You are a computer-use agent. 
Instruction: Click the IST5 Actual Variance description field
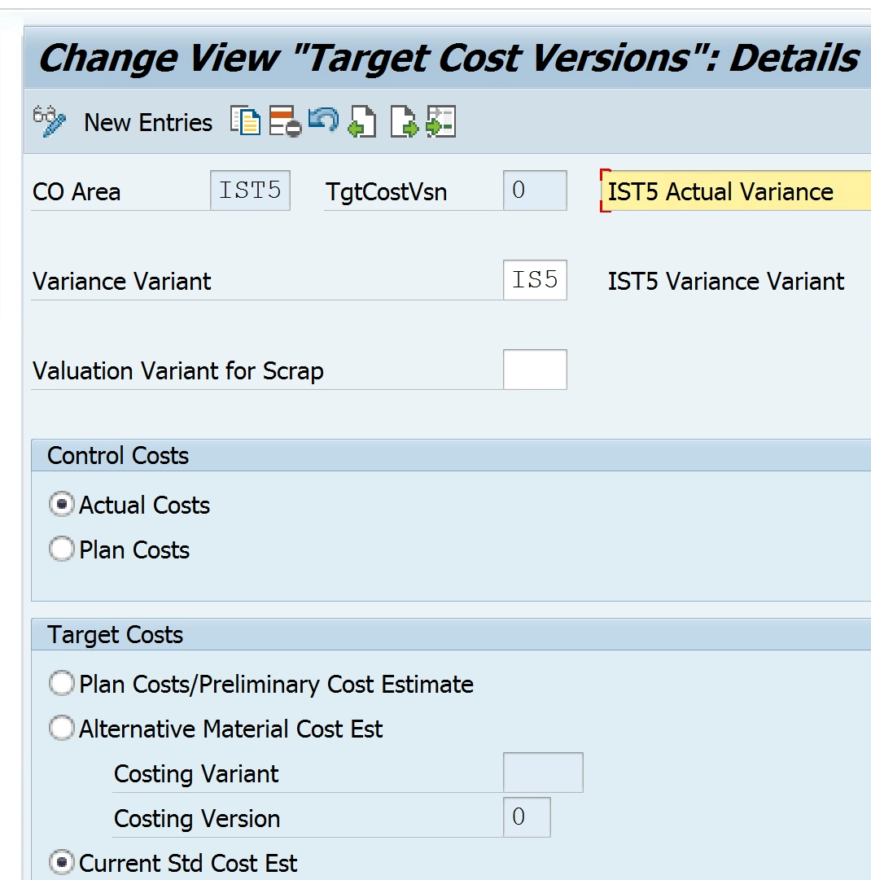737,192
